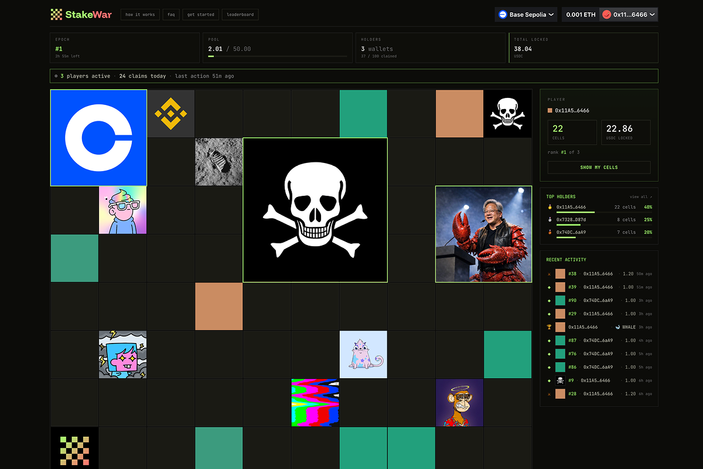Click the '#76' cell number in Recent Activity
Viewport: 703px width, 469px height.
[572, 354]
